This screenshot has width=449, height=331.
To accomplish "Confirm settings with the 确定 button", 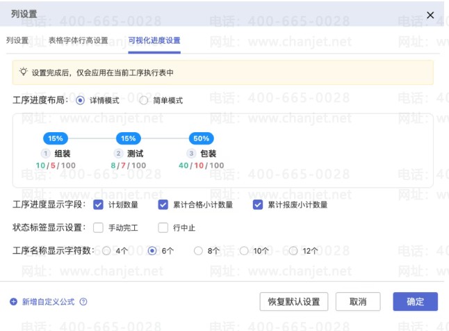I will pyautogui.click(x=415, y=302).
